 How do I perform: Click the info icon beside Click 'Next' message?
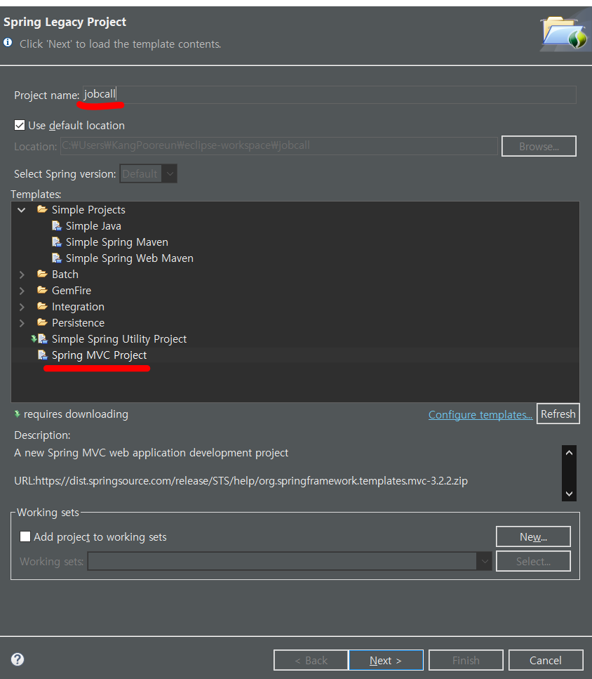pyautogui.click(x=8, y=42)
